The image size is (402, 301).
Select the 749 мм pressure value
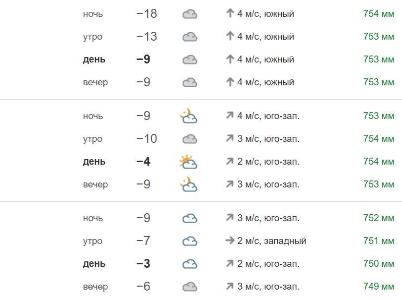pos(379,287)
